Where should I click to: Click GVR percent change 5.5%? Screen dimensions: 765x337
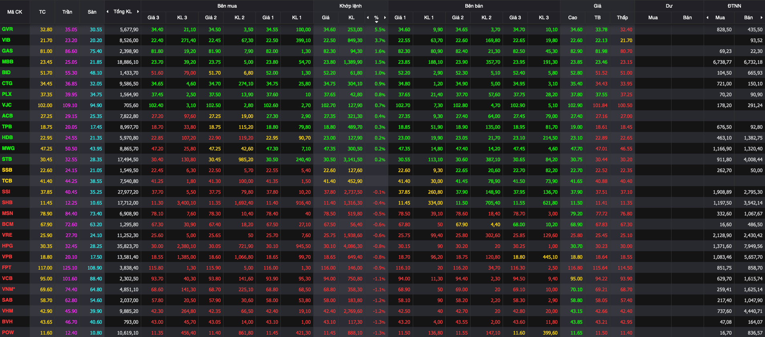click(380, 30)
